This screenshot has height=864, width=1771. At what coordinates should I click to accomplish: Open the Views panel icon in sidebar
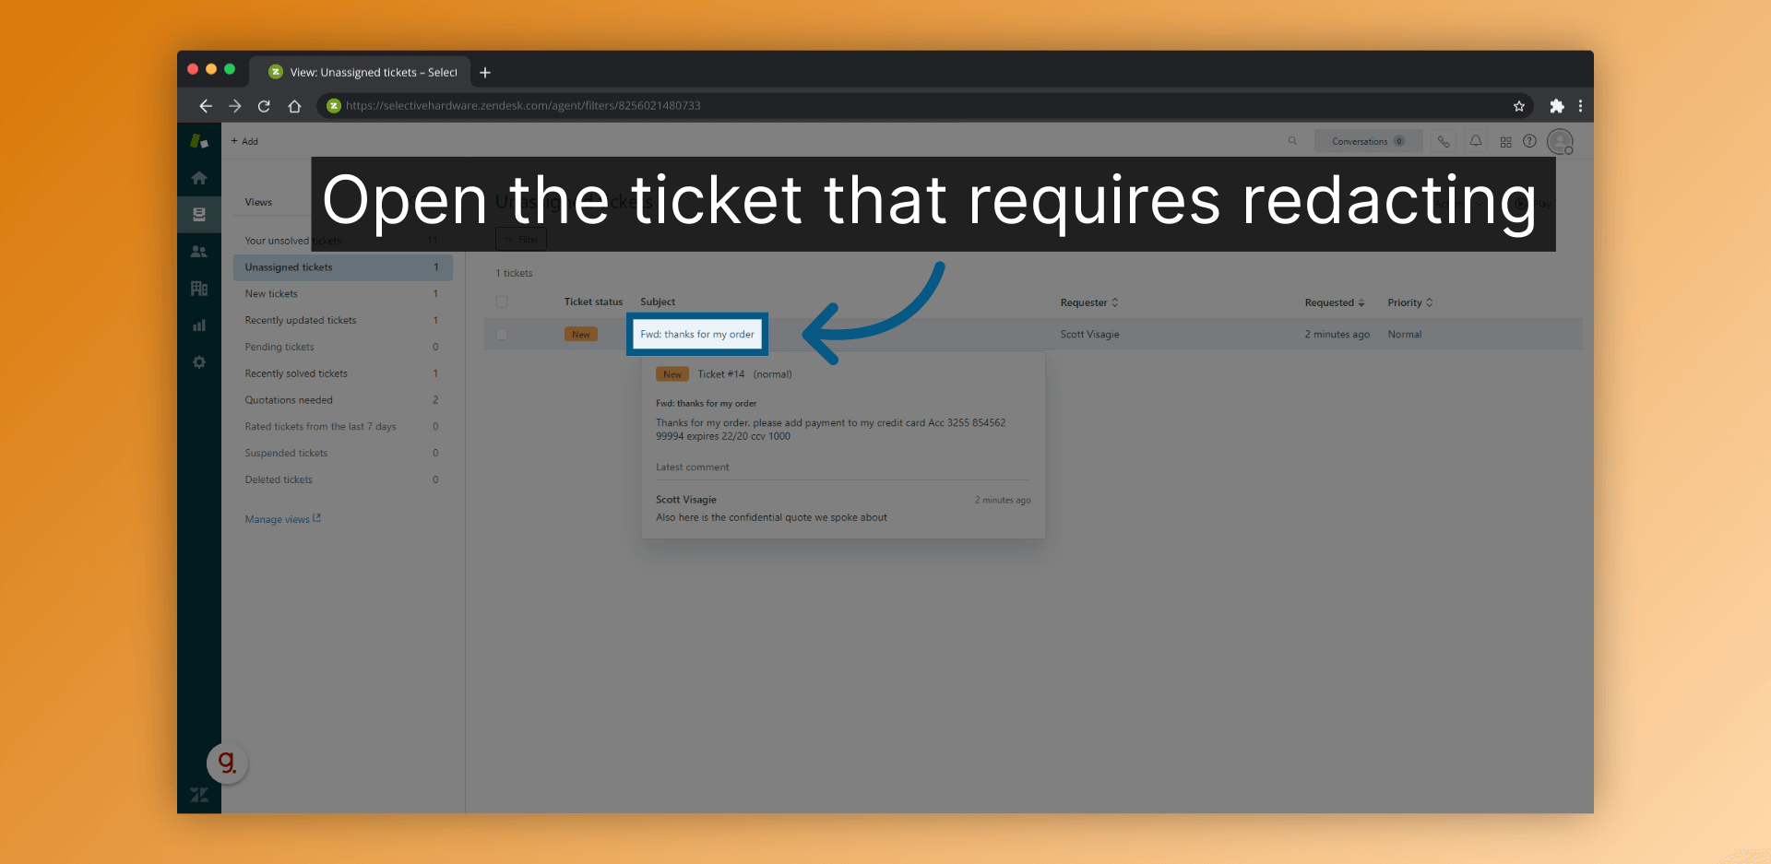pos(199,214)
